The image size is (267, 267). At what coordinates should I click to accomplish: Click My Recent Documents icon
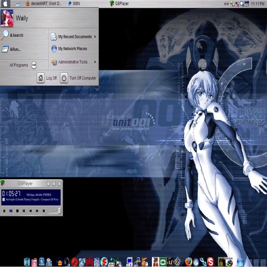pyautogui.click(x=54, y=37)
